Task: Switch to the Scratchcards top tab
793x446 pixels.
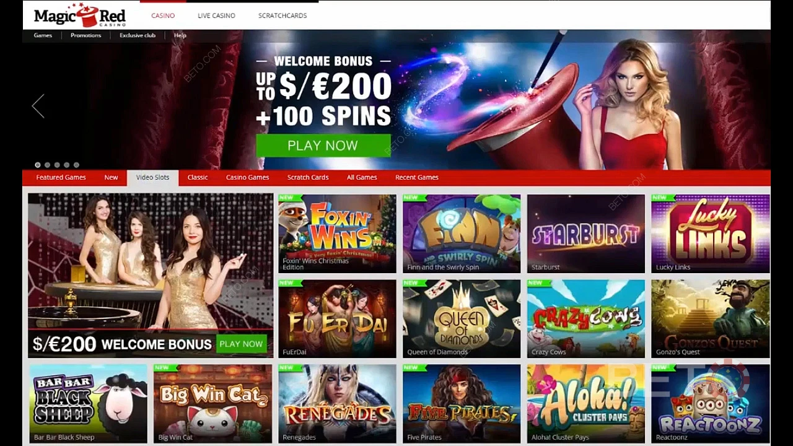Action: coord(283,15)
